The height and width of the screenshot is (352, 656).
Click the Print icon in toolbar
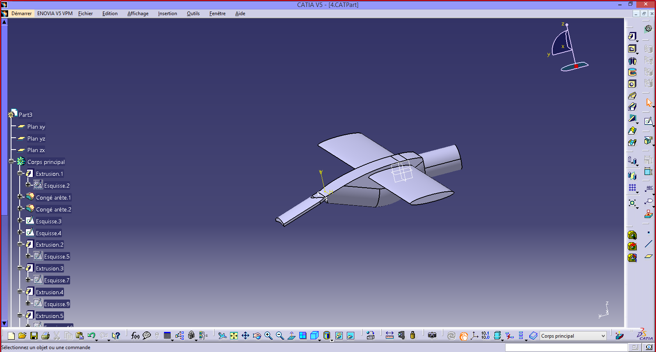click(46, 336)
